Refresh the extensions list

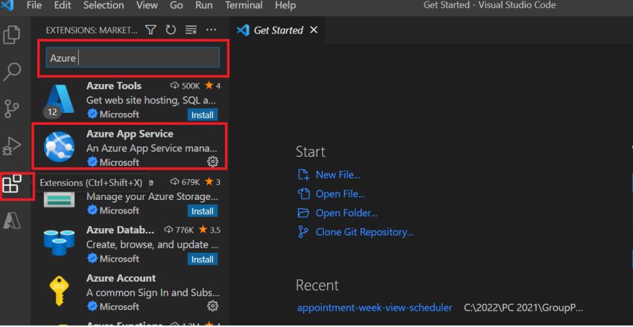[171, 30]
